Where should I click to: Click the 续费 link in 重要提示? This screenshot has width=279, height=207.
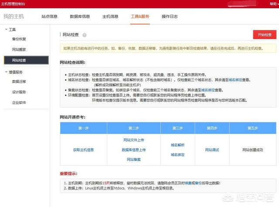(x=190, y=183)
